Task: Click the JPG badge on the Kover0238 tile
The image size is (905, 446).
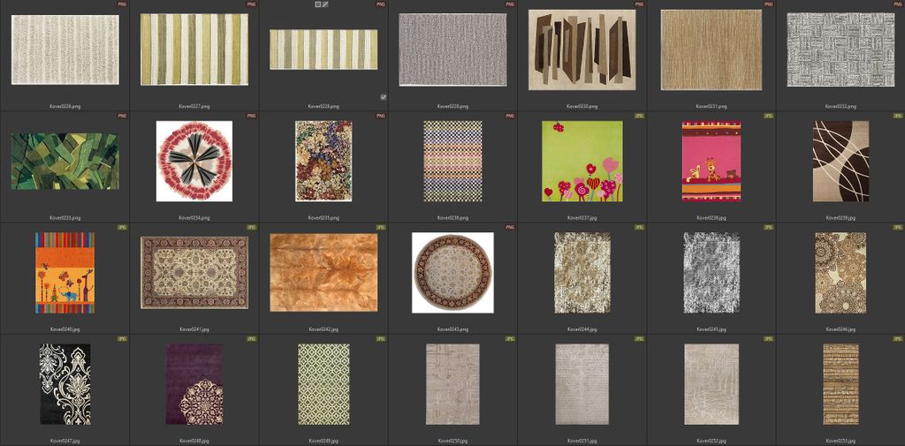Action: 768,116
